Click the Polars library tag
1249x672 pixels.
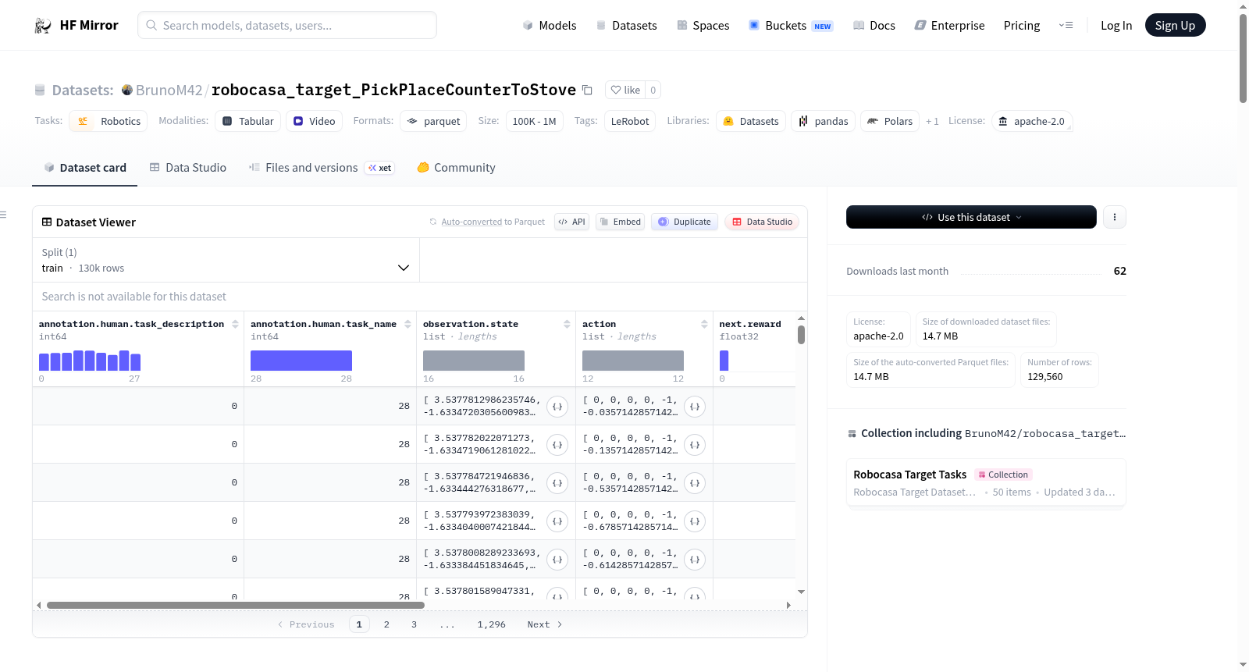point(889,121)
